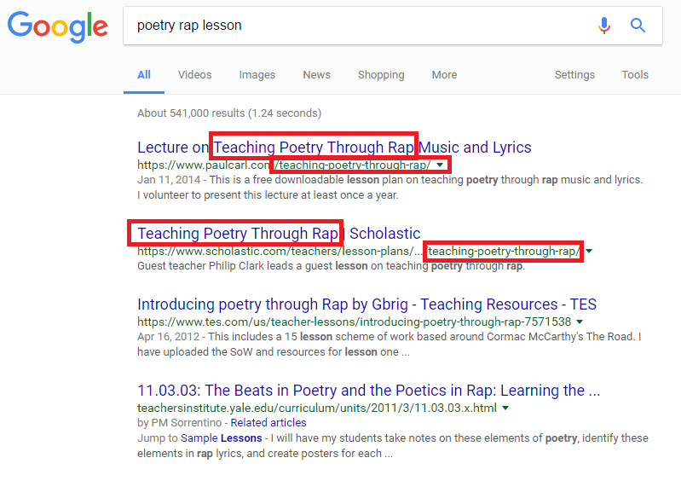
Task: Open search Tools
Action: [635, 75]
